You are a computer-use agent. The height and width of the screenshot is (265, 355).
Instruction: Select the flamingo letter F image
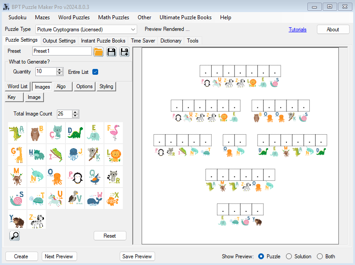coord(114,133)
